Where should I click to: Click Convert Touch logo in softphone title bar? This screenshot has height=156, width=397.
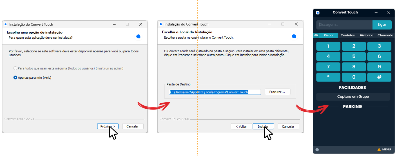pyautogui.click(x=318, y=13)
